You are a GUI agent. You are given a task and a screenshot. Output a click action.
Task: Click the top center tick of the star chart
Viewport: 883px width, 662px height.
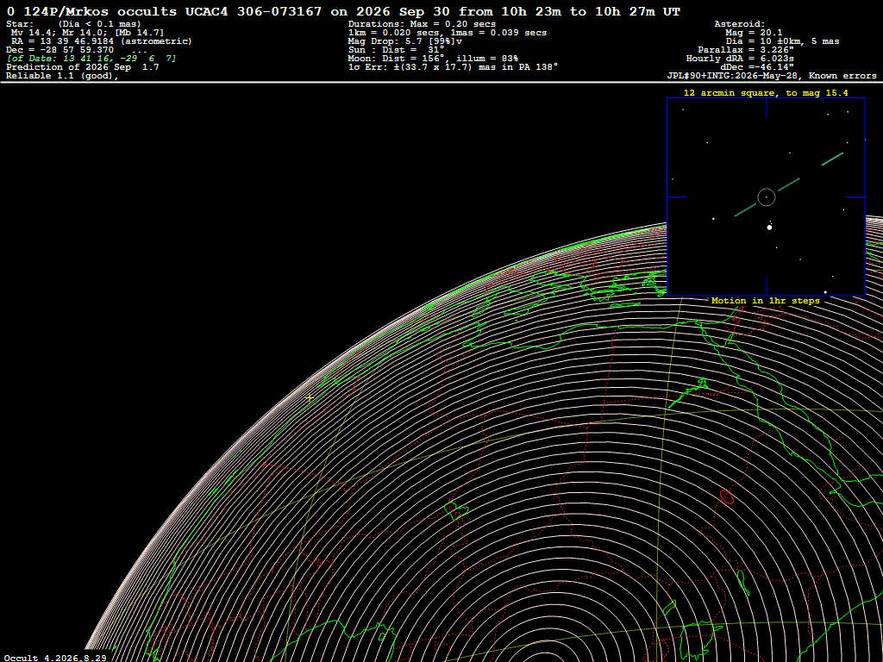[x=767, y=108]
